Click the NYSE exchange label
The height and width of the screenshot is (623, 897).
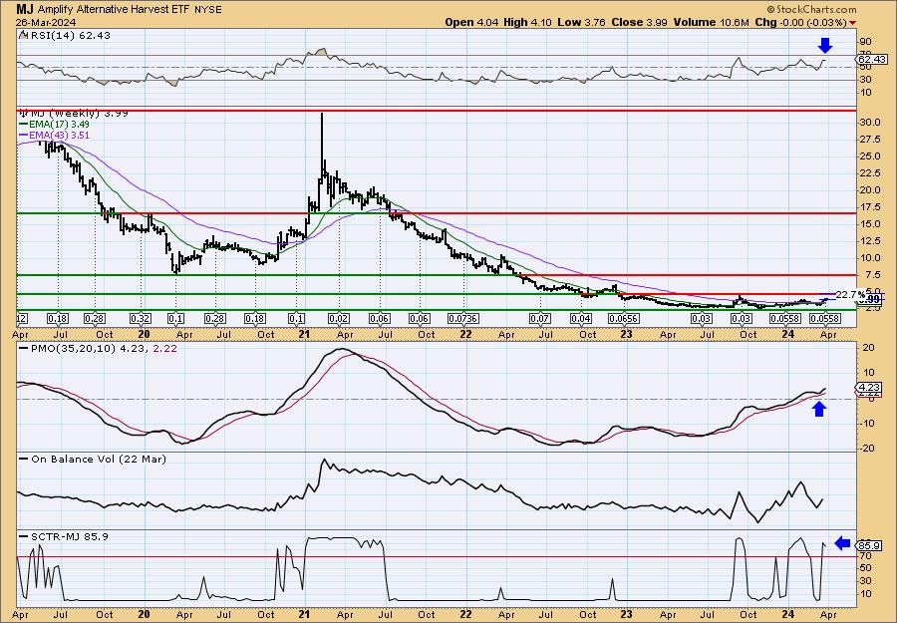(207, 10)
